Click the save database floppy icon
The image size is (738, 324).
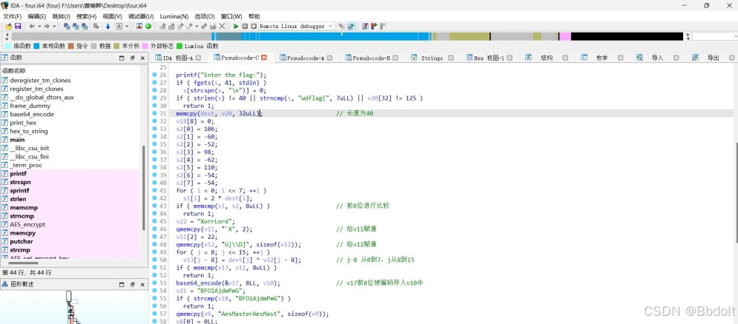pos(18,27)
